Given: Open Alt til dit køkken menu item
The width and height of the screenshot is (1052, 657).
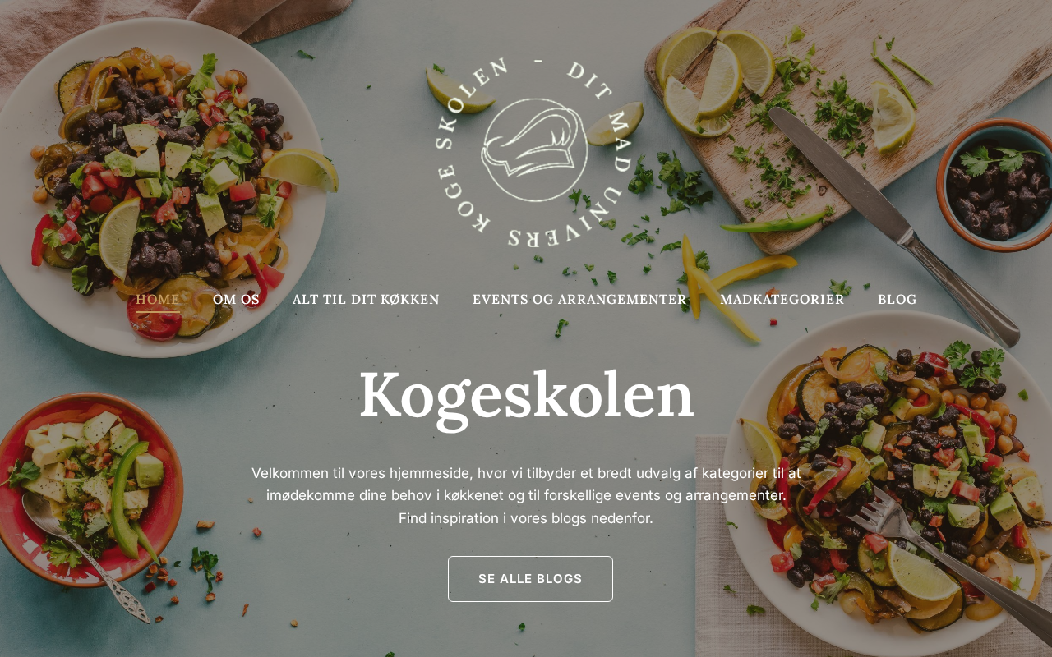Looking at the screenshot, I should (x=366, y=300).
